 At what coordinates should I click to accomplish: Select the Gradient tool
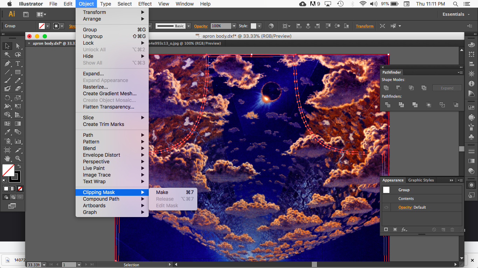[x=18, y=124]
